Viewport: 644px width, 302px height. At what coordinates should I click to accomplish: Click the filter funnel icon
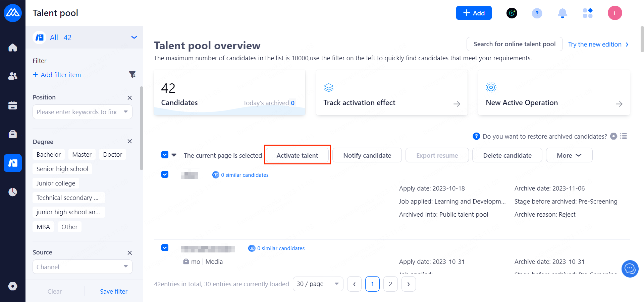point(132,74)
